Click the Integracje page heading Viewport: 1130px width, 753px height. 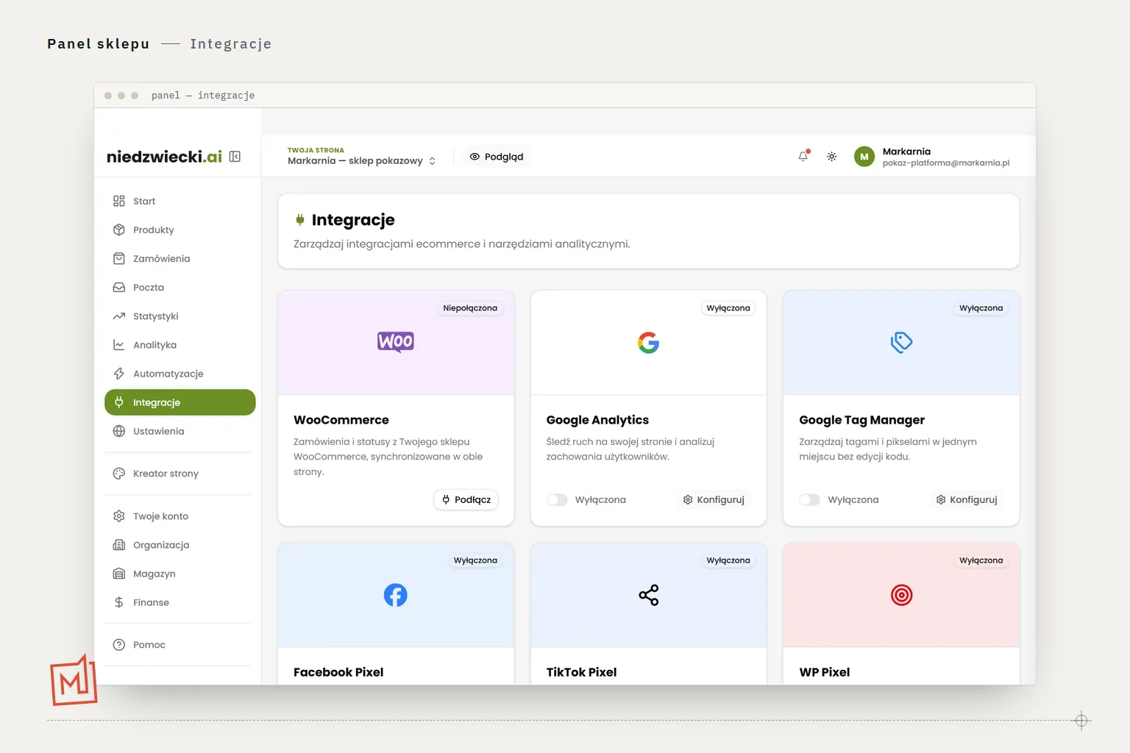(353, 220)
